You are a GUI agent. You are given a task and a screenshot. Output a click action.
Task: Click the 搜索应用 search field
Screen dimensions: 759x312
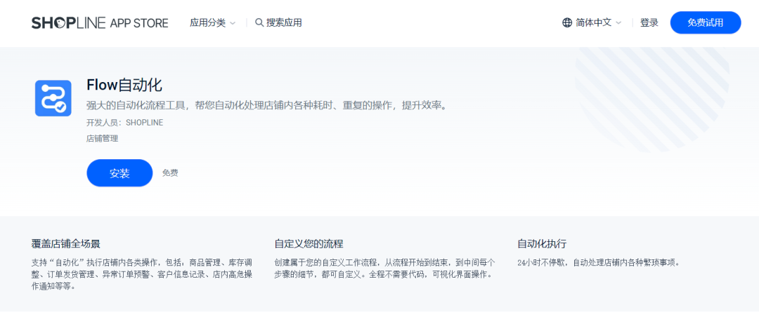coord(278,22)
